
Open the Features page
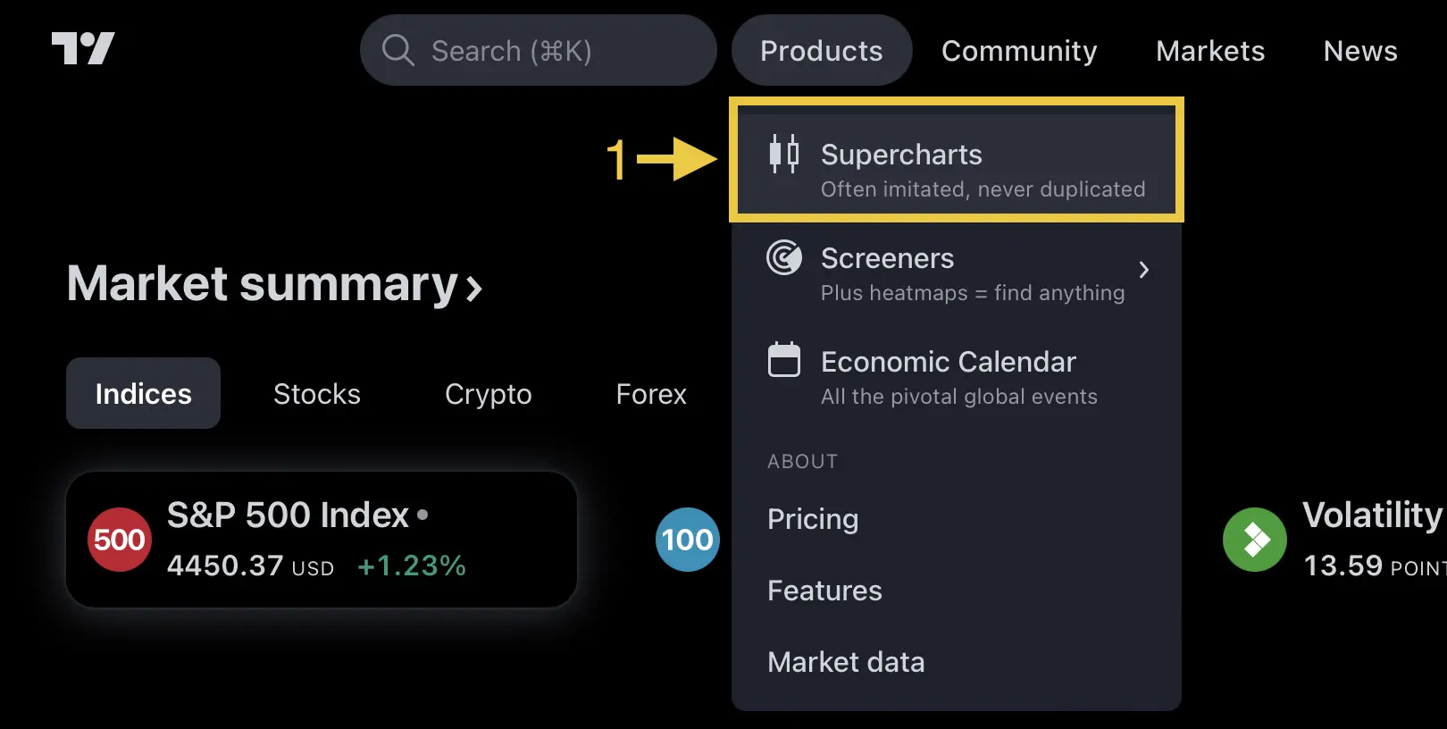click(824, 590)
